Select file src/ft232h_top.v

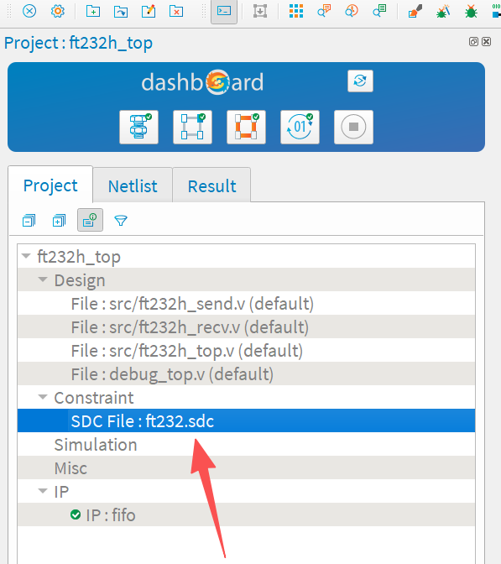point(246,350)
